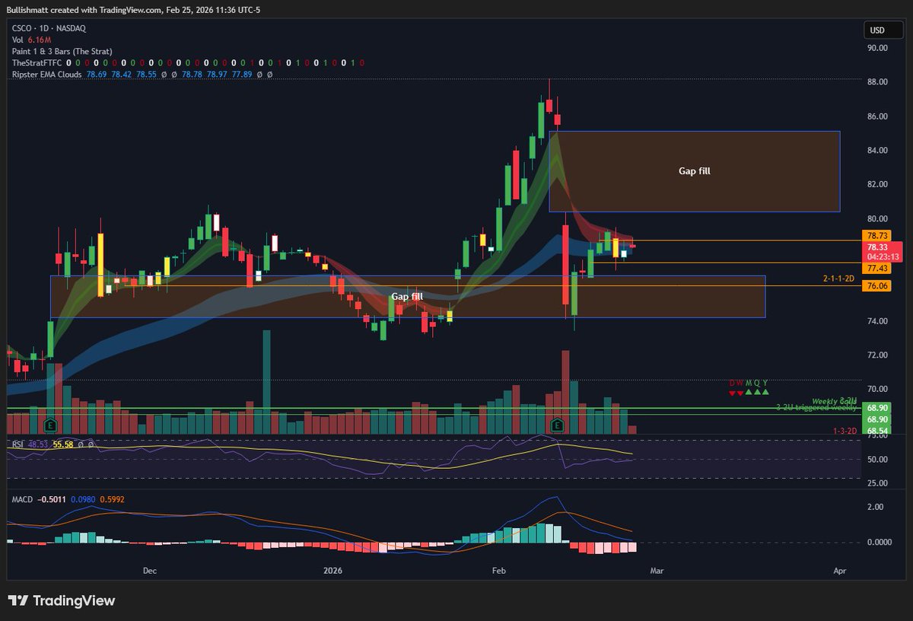Click the 77.43 orange price label
This screenshot has height=621, width=913.
coord(876,268)
